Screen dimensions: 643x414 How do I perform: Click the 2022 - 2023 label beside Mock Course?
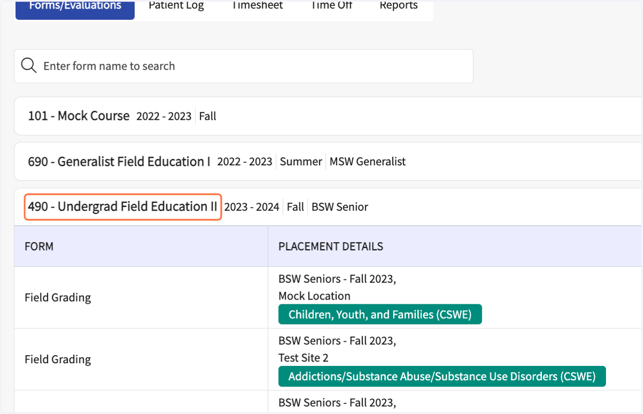pyautogui.click(x=164, y=116)
